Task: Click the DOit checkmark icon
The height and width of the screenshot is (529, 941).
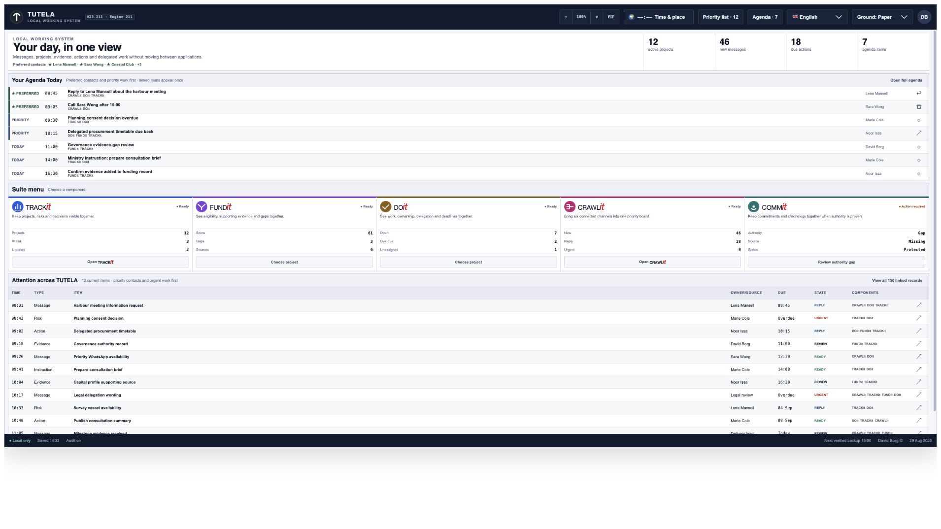Action: click(x=386, y=207)
